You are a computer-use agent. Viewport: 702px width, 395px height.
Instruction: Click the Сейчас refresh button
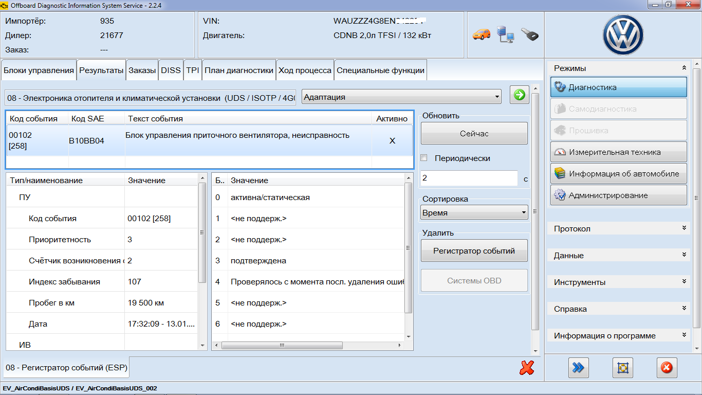[474, 133]
